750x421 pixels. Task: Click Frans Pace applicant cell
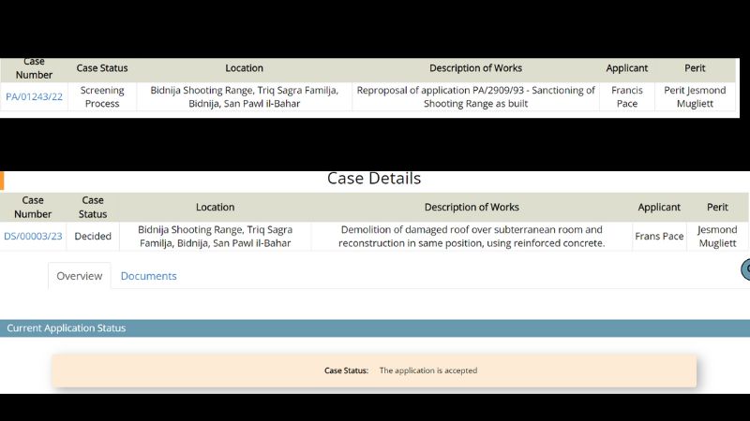(659, 237)
